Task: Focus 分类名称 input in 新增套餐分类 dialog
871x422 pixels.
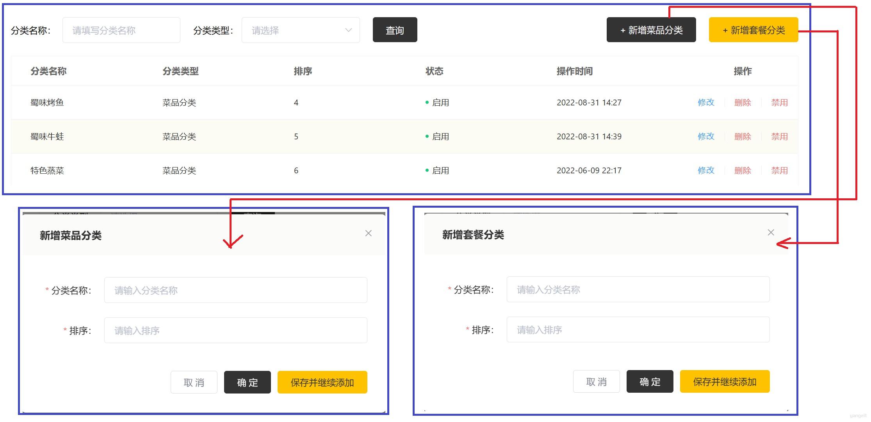Action: tap(638, 289)
